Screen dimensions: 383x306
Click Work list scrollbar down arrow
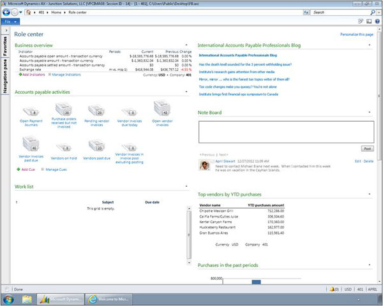pyautogui.click(x=189, y=263)
